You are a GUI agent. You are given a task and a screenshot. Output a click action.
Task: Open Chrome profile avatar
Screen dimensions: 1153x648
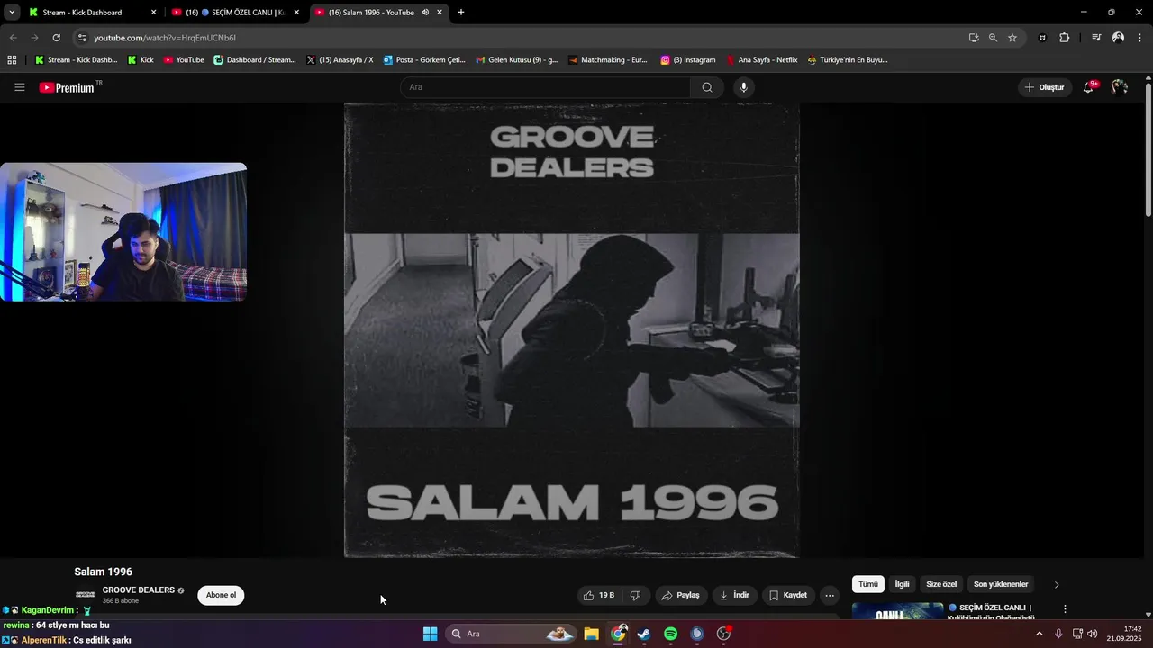[x=1118, y=38]
